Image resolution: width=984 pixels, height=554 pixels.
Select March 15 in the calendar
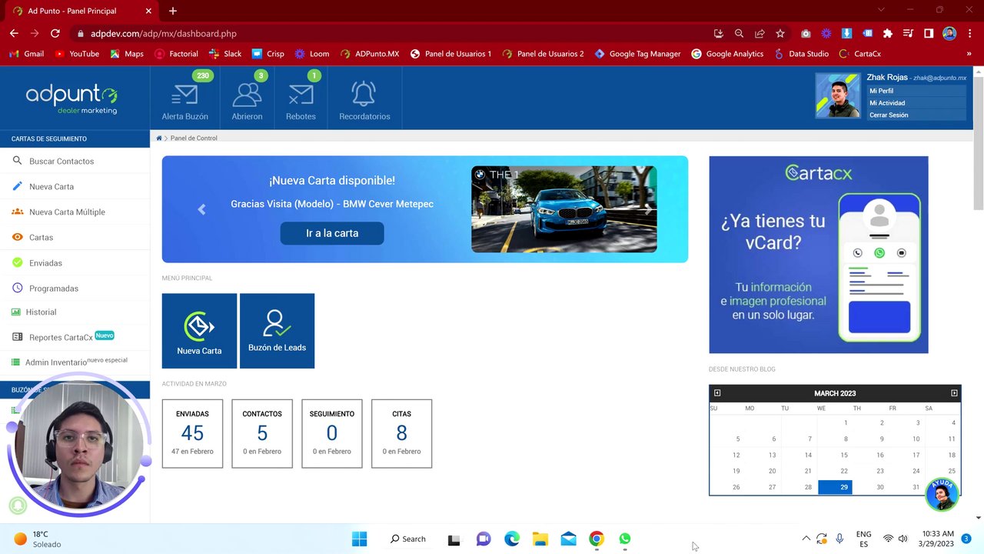(843, 455)
